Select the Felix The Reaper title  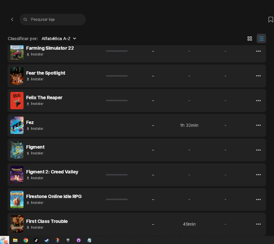point(44,98)
